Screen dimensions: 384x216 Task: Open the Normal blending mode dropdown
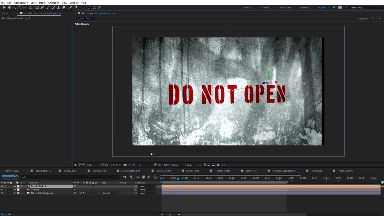coord(108,193)
